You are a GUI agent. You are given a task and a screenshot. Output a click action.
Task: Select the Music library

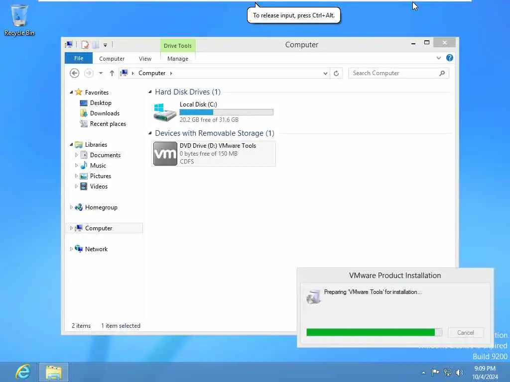pyautogui.click(x=98, y=165)
